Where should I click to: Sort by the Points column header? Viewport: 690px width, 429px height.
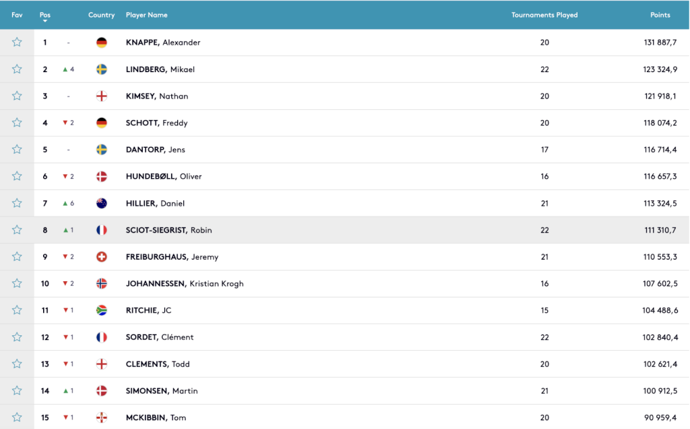point(660,15)
